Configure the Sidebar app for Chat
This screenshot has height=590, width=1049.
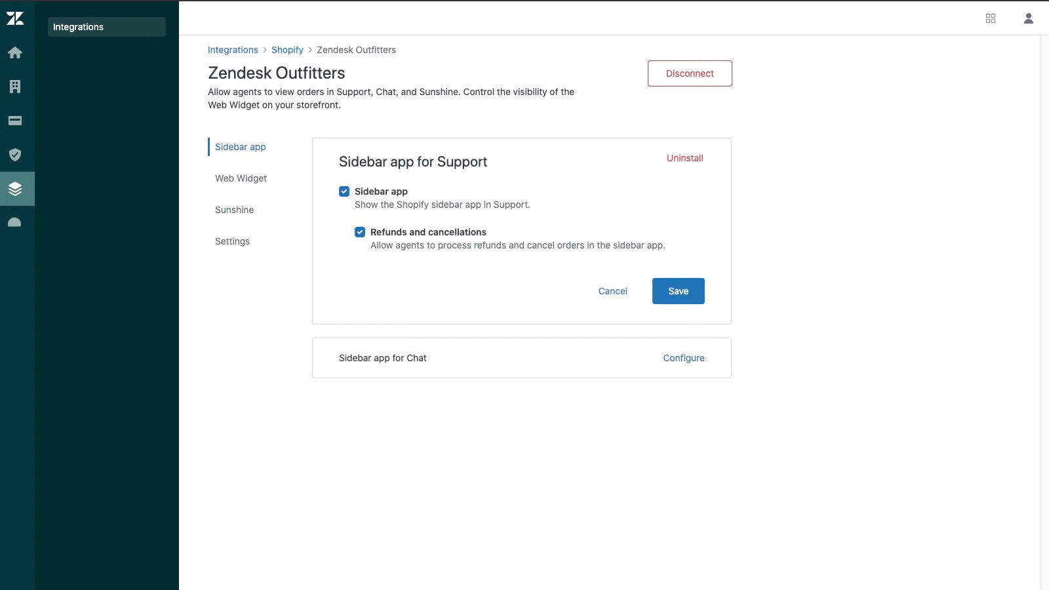pyautogui.click(x=684, y=358)
